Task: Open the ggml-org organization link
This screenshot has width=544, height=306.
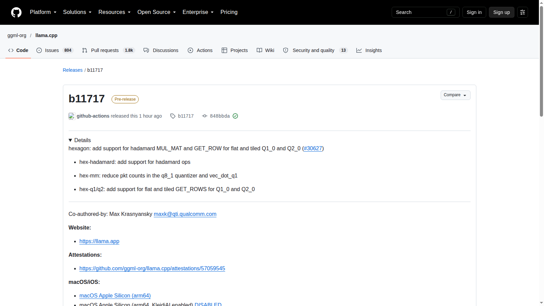Action: point(17,35)
